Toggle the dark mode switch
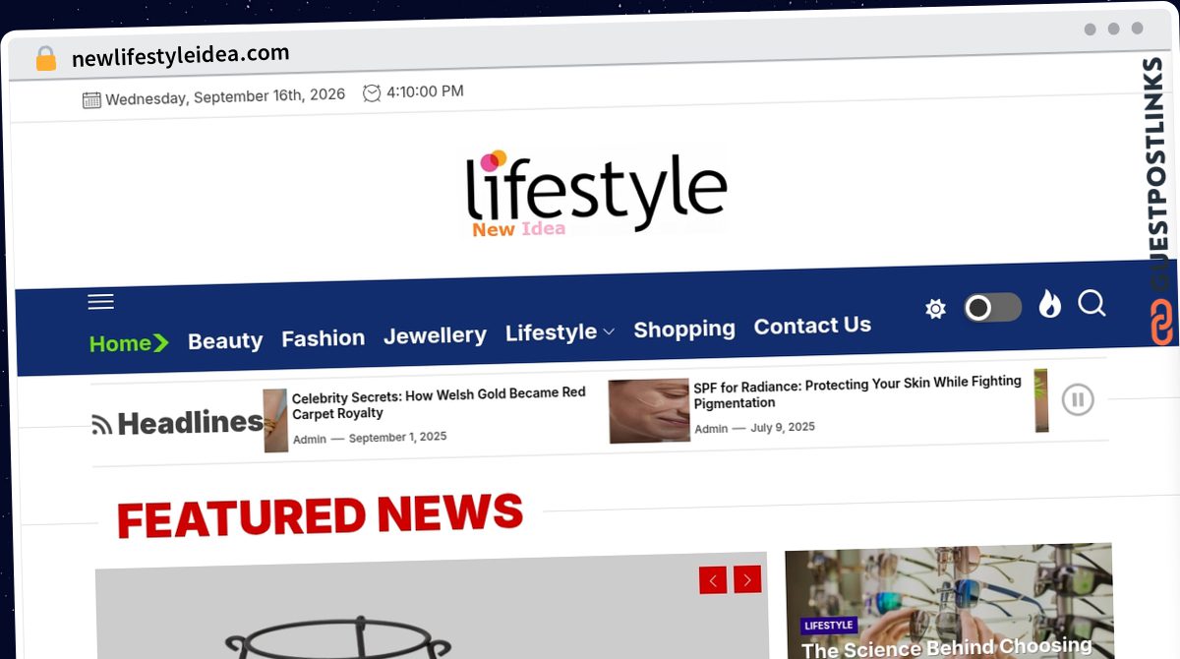The width and height of the screenshot is (1180, 659). click(x=992, y=308)
